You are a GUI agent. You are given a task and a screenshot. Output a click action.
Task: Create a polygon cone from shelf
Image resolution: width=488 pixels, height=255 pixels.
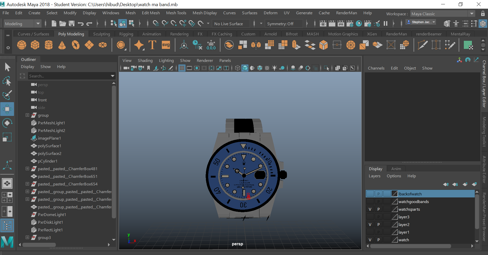(x=62, y=45)
